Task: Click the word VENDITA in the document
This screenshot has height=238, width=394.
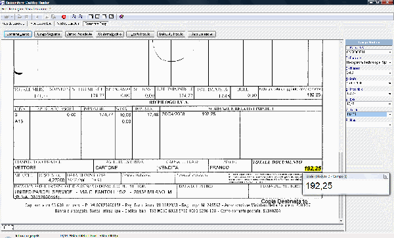Action: tap(169, 168)
